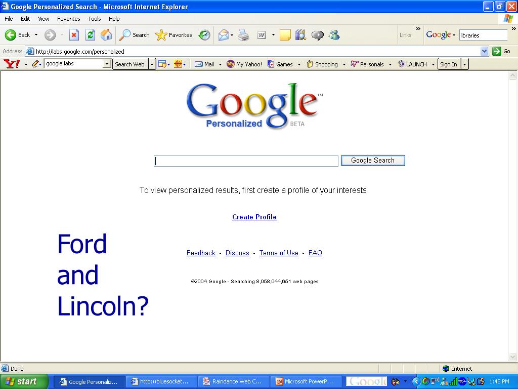518x389 pixels.
Task: Click the Yahoo Search Web button
Action: pos(129,64)
